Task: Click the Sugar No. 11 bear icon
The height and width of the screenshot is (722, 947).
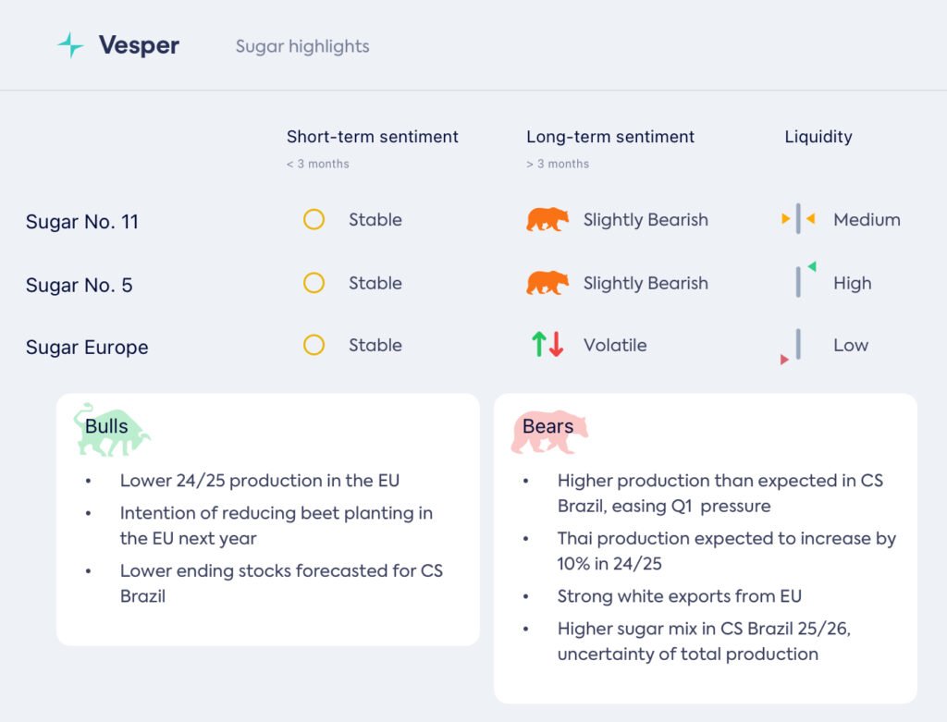Action: pyautogui.click(x=547, y=220)
